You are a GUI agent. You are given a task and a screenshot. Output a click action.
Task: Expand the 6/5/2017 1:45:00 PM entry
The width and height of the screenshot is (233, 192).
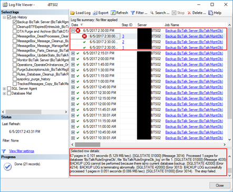pos(73,65)
